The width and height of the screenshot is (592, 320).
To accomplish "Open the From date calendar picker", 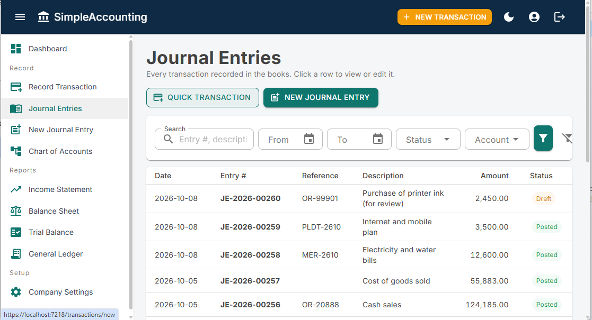I will point(309,139).
